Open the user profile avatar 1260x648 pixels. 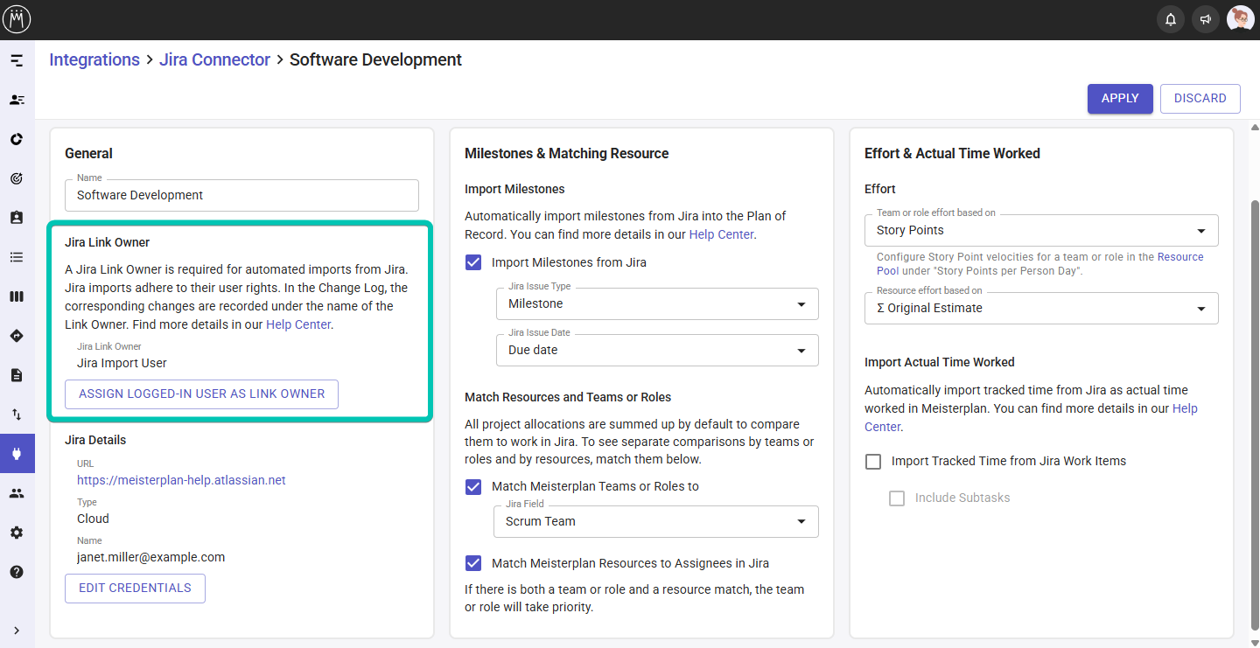pos(1240,19)
